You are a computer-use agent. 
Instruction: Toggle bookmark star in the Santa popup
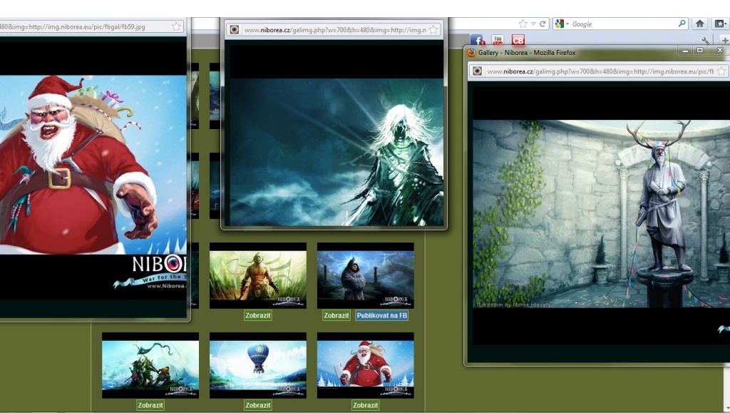point(176,26)
